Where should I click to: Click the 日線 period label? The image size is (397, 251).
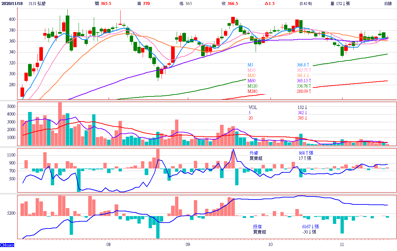coord(388,4)
